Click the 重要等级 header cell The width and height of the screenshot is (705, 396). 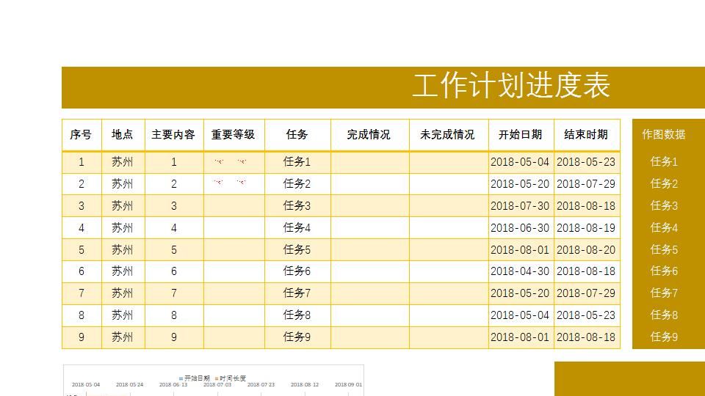[x=234, y=135]
